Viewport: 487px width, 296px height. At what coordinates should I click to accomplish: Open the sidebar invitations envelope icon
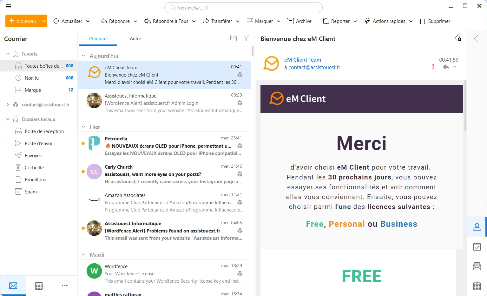pos(477,266)
